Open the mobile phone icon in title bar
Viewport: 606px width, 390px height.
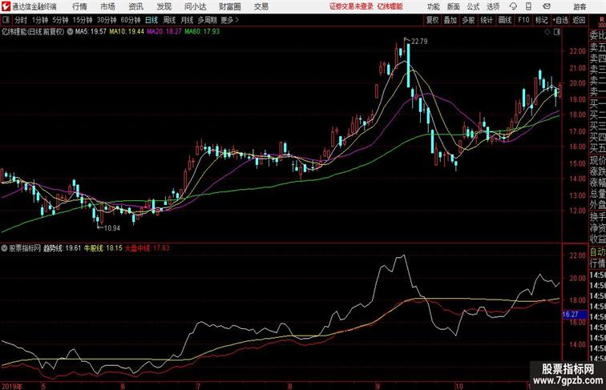click(529, 6)
